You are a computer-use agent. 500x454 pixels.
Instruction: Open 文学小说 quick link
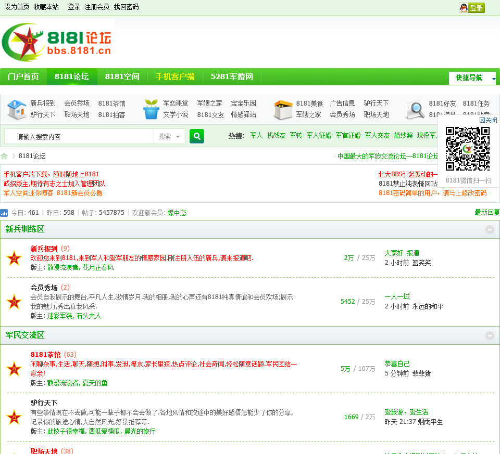coord(176,114)
